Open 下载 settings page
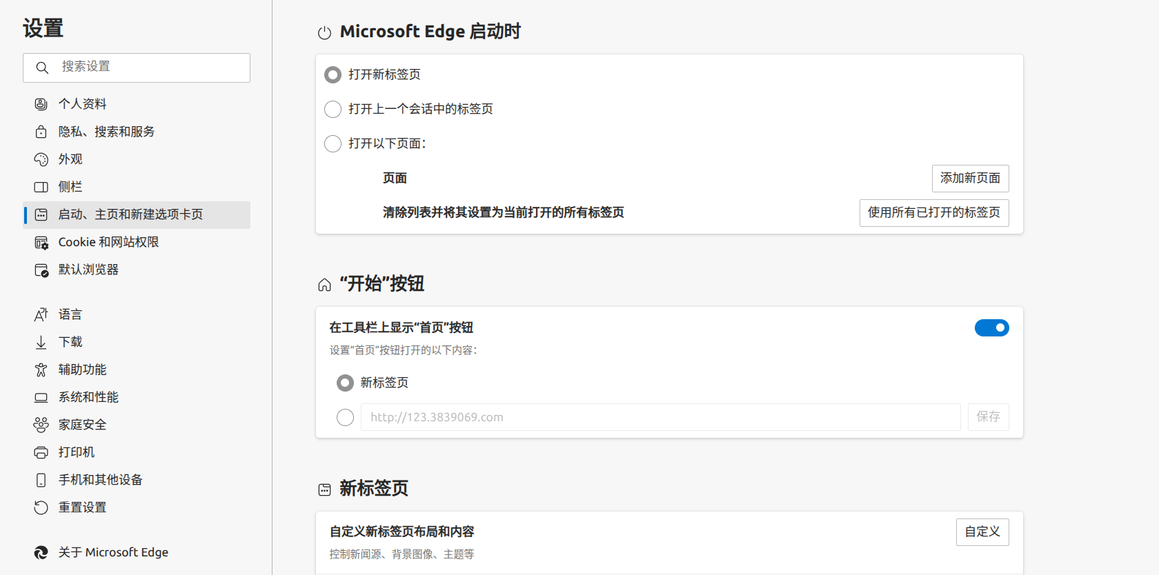The width and height of the screenshot is (1159, 575). 137,342
